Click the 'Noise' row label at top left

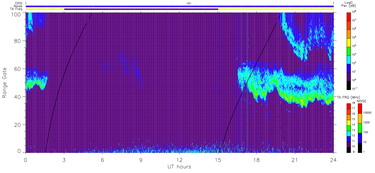pos(18,6)
